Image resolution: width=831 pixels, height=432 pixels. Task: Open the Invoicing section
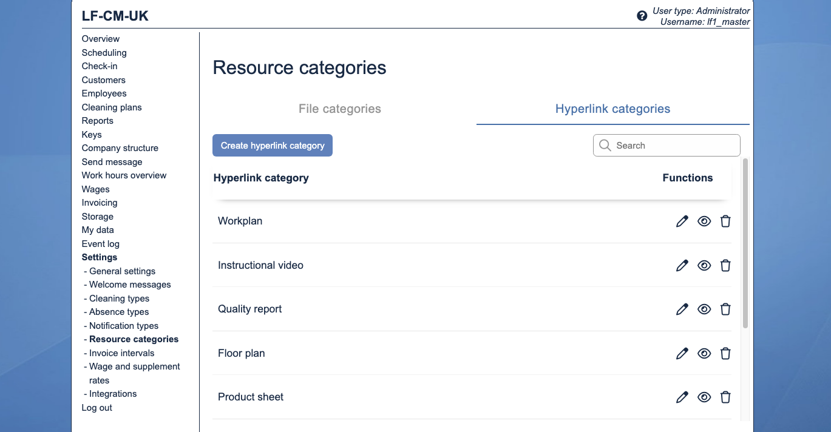coord(100,203)
